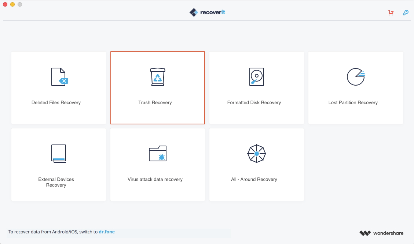414x244 pixels.
Task: Open the shopping cart purchase icon
Action: tap(391, 13)
